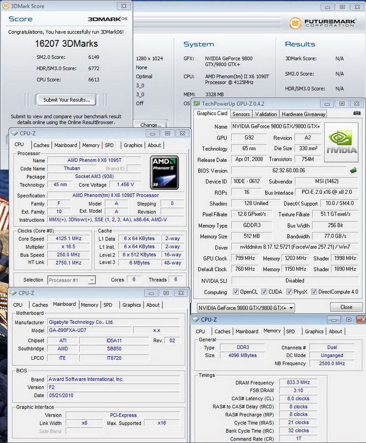Click the Southbridge model SB850
The height and width of the screenshot is (443, 366).
click(x=114, y=348)
